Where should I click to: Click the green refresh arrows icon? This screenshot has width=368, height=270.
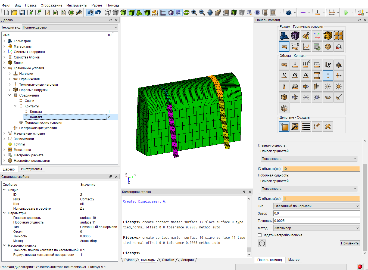point(186,13)
